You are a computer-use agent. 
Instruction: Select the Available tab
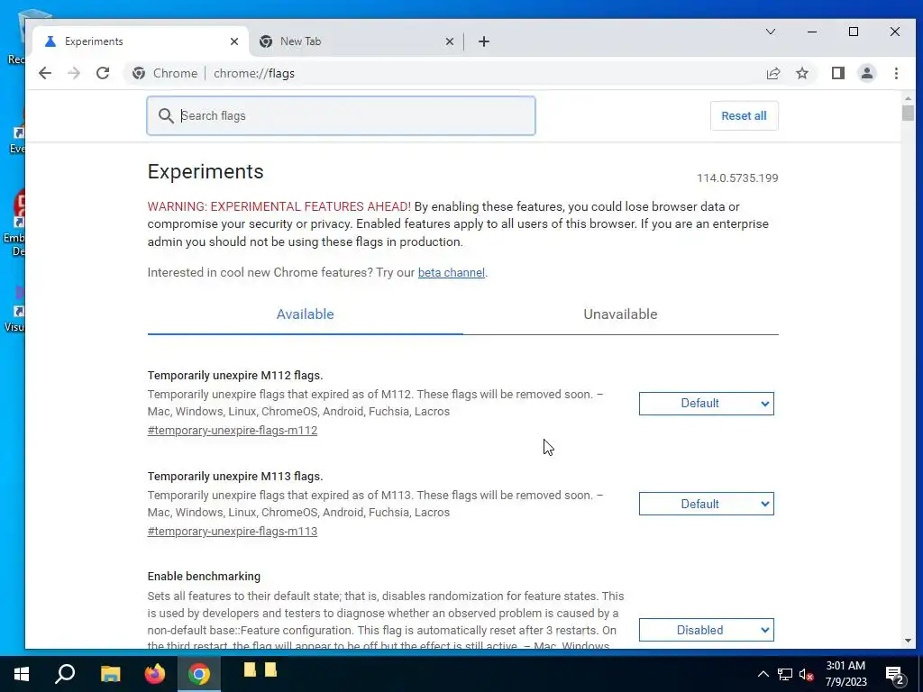click(305, 314)
